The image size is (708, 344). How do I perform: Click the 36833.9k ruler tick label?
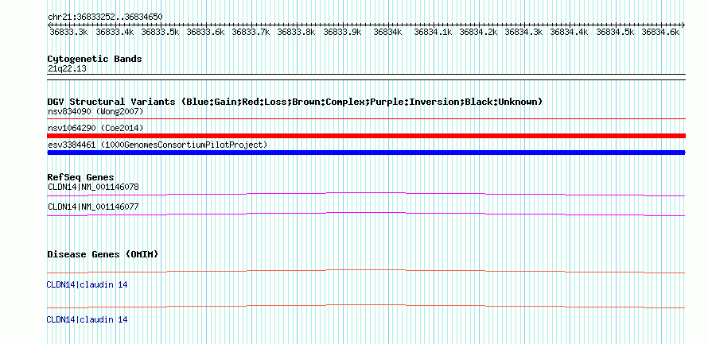coord(342,32)
